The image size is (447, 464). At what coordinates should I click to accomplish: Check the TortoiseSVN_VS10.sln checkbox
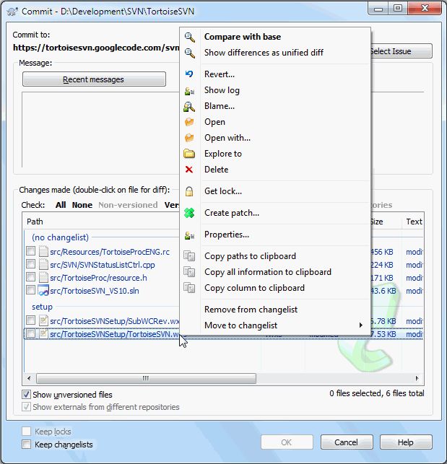(30, 290)
